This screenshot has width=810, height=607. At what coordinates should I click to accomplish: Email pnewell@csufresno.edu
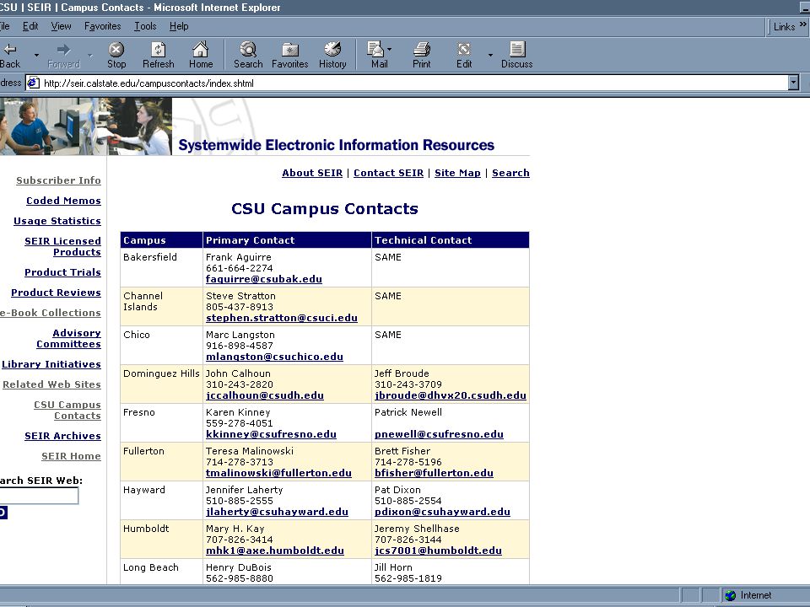[x=439, y=434]
